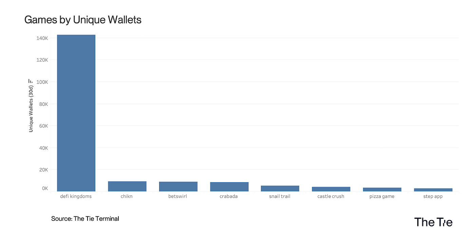Select the crabada bar
Image resolution: width=475 pixels, height=237 pixels.
(x=229, y=187)
